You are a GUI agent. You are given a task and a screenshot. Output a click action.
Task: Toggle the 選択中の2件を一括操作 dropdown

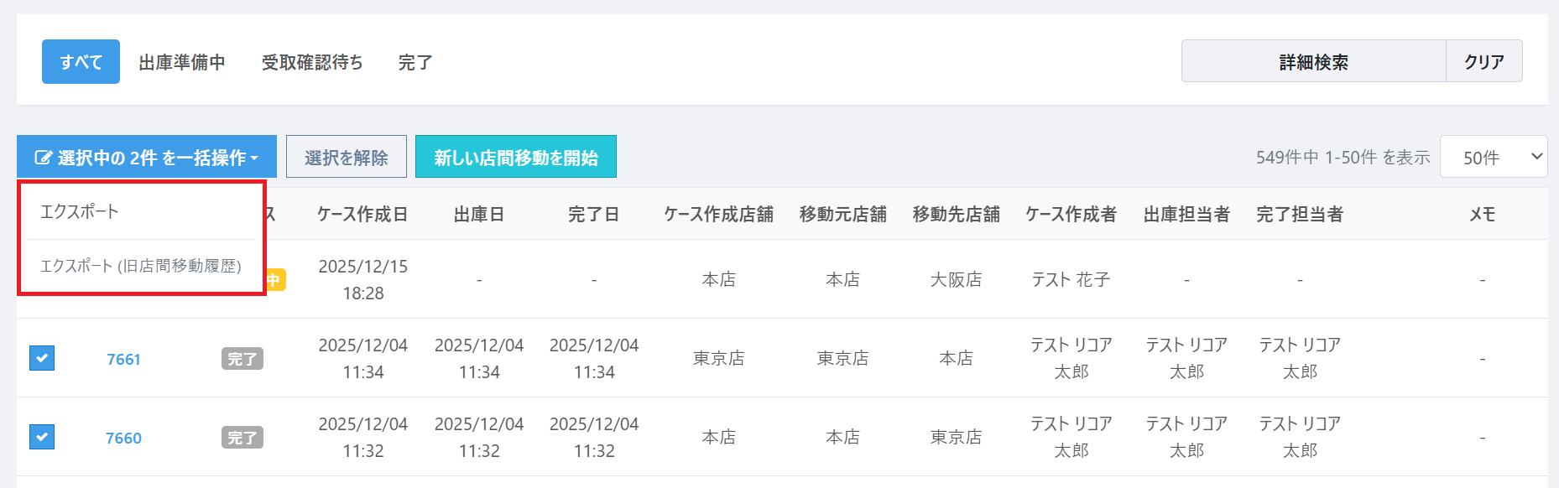click(147, 157)
